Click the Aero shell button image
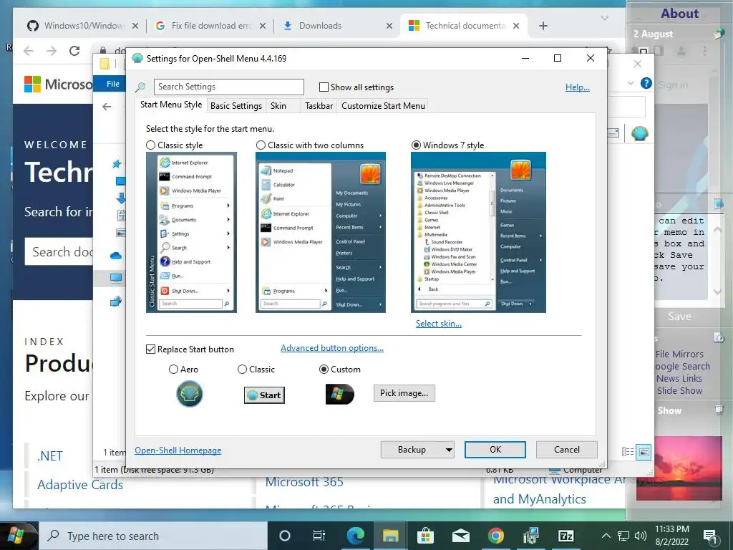This screenshot has height=550, width=733. 189,394
